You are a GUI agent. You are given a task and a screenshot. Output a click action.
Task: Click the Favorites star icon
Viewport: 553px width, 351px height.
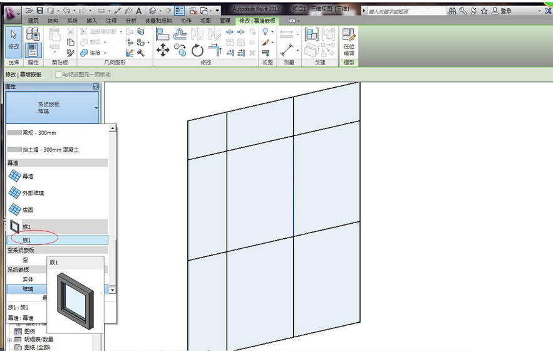pyautogui.click(x=473, y=11)
